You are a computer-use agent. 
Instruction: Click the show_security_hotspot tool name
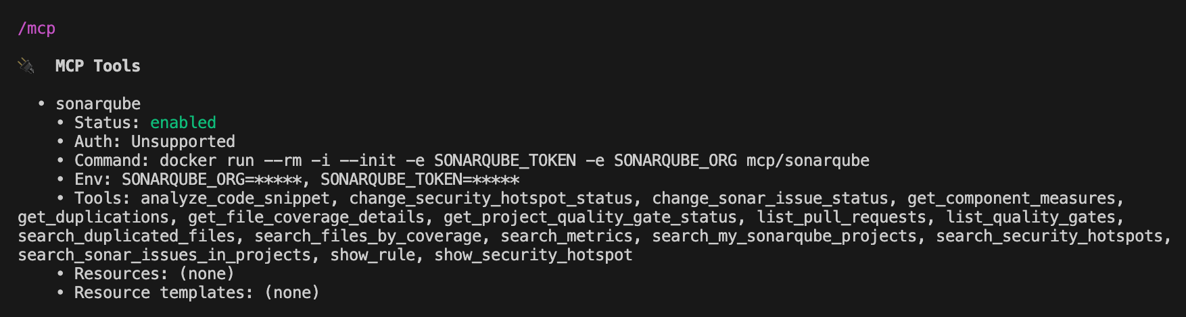click(x=533, y=255)
